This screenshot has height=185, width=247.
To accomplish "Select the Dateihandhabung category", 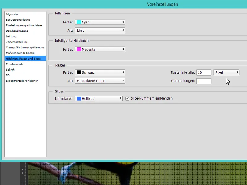I will click(17, 31).
